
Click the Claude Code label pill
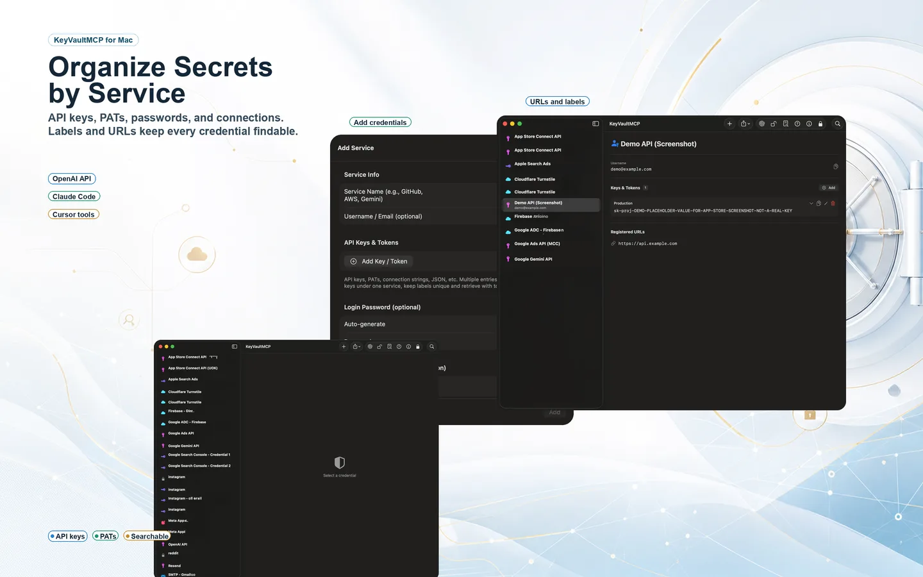74,197
